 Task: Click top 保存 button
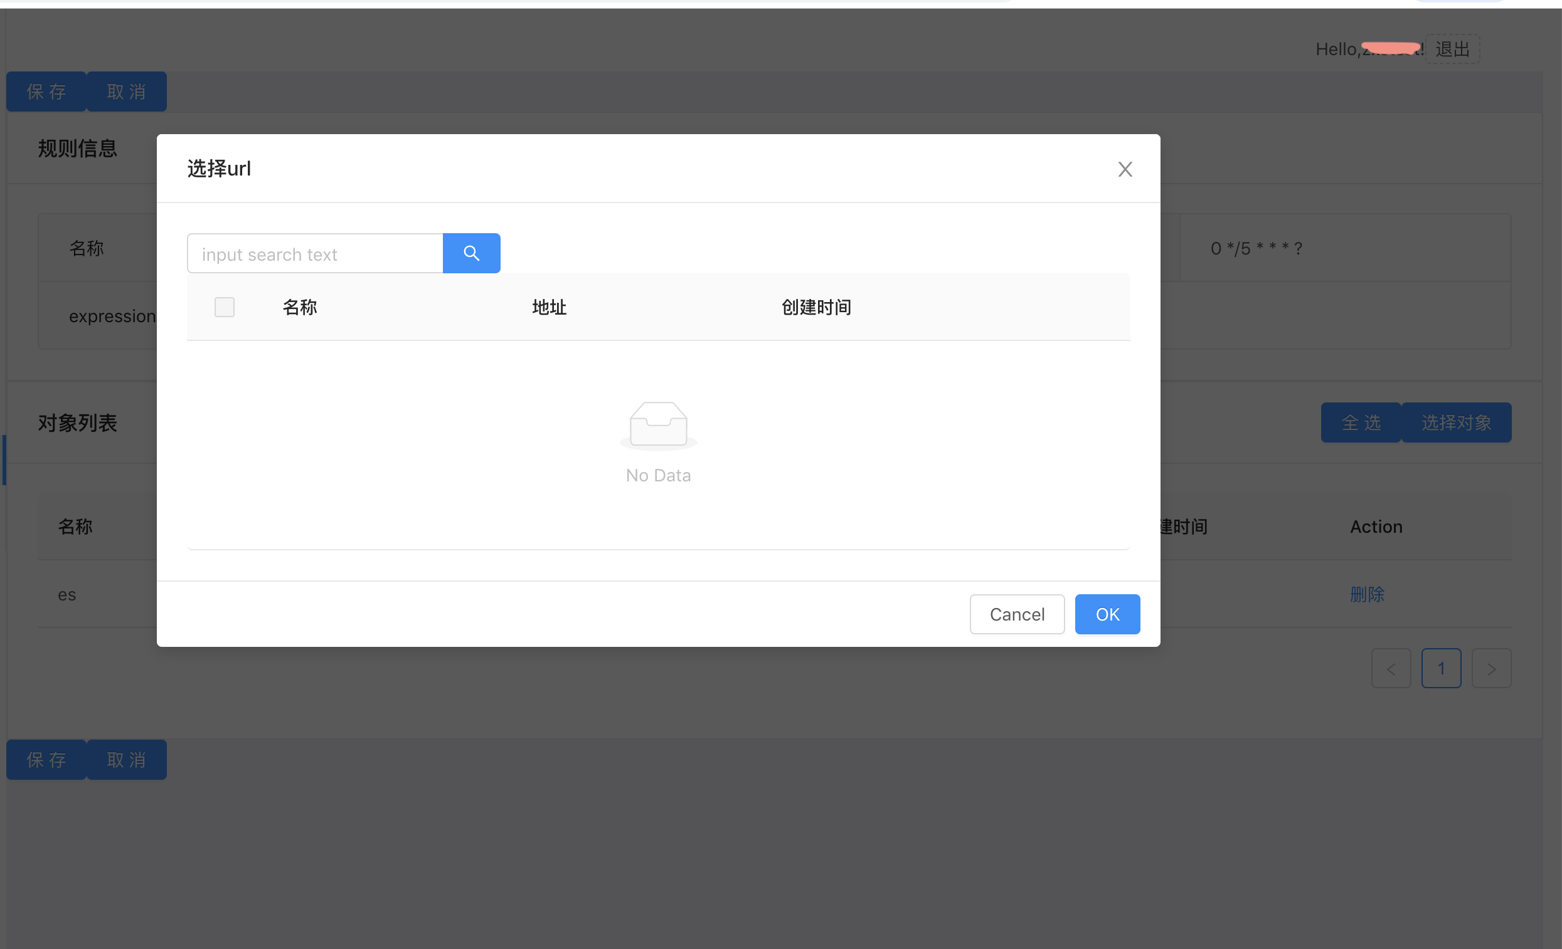[46, 92]
